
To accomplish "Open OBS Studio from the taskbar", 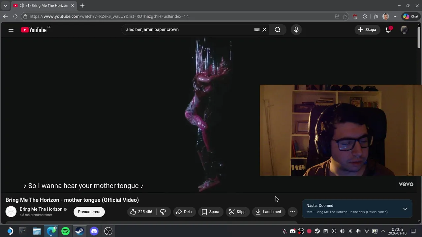I will pos(108,231).
